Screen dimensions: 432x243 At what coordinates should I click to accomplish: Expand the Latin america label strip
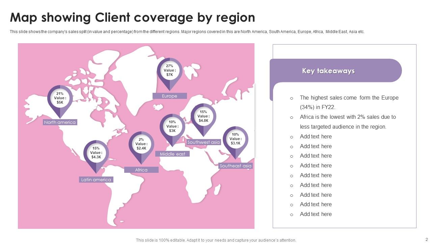tap(96, 180)
